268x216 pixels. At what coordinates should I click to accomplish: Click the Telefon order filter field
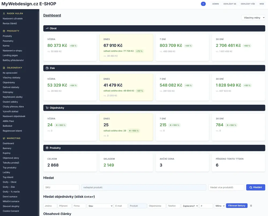(x=173, y=206)
